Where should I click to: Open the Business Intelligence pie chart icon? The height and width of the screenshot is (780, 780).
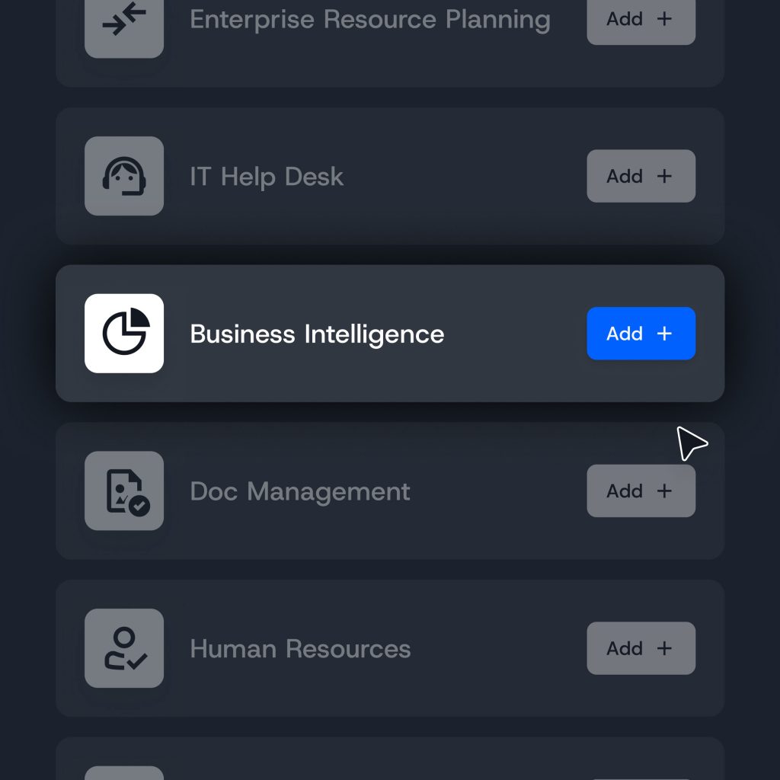(x=124, y=334)
